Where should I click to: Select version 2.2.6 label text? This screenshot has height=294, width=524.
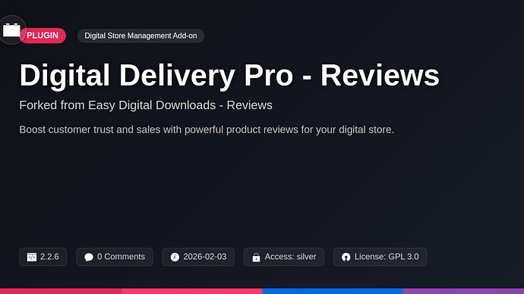49,257
